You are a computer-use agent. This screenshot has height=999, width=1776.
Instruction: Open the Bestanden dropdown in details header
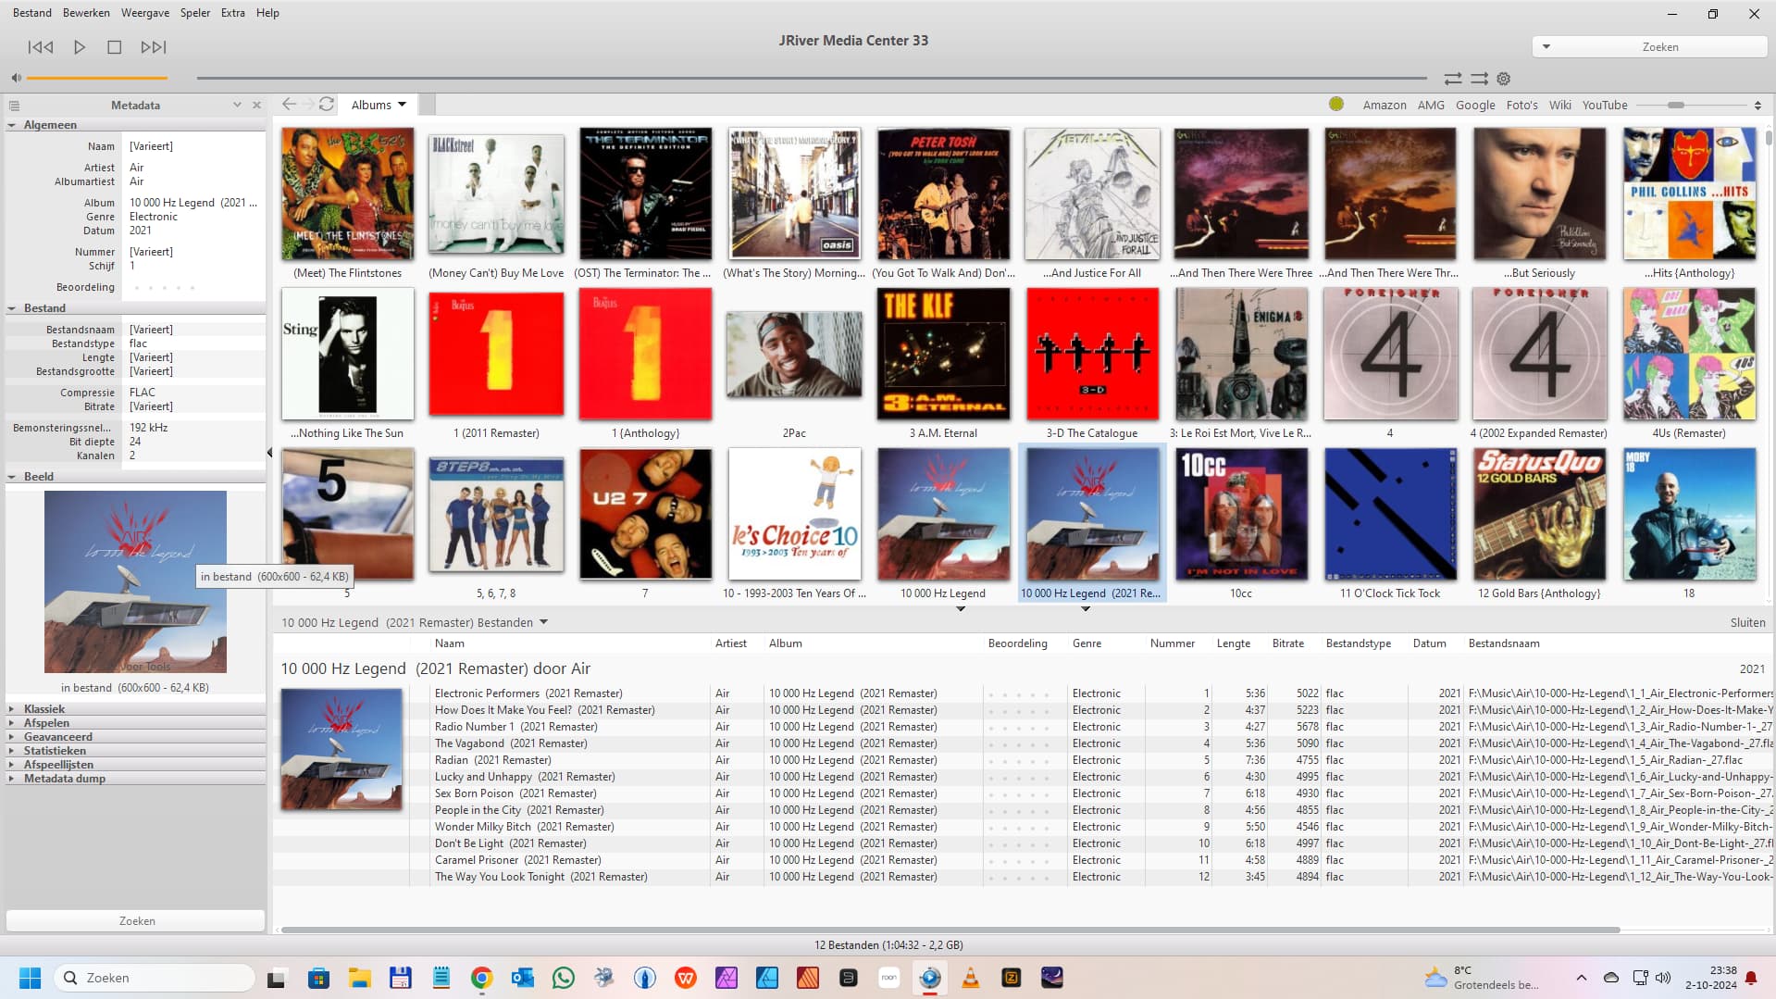(543, 622)
